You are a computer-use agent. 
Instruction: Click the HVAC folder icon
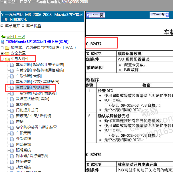7,48
